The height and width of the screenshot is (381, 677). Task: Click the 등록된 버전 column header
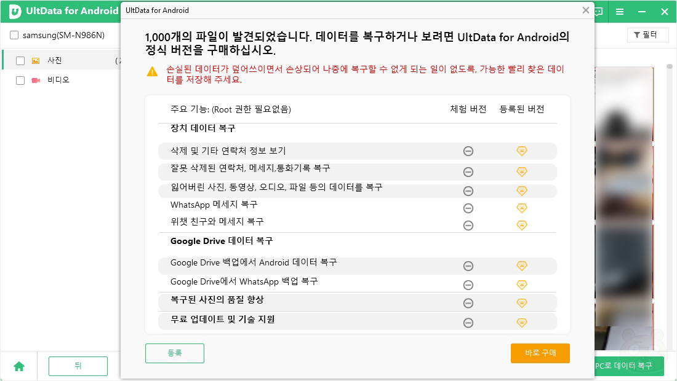click(521, 109)
